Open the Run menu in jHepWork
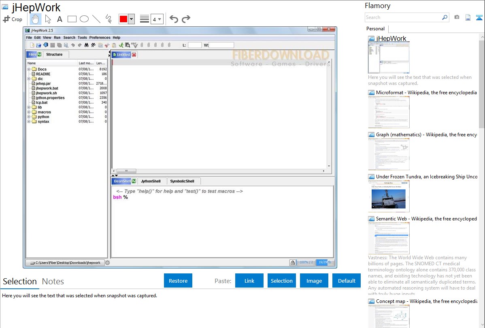The image size is (485, 328). click(x=57, y=37)
